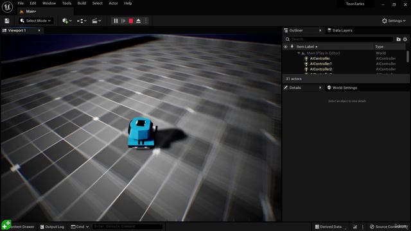The height and width of the screenshot is (231, 411).
Task: Open the add content (cube plus) dropdown
Action: [x=67, y=21]
